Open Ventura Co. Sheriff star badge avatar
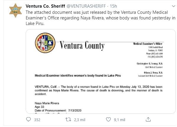This screenshot has width=177, height=127. click(x=15, y=10)
